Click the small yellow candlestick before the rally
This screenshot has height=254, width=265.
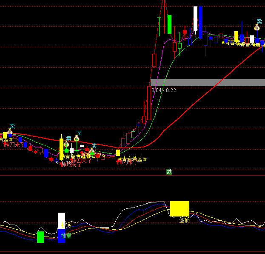[x=118, y=153]
